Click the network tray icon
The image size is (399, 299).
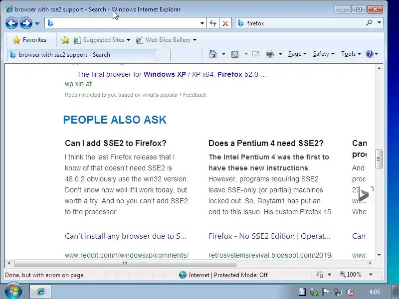[x=338, y=292]
